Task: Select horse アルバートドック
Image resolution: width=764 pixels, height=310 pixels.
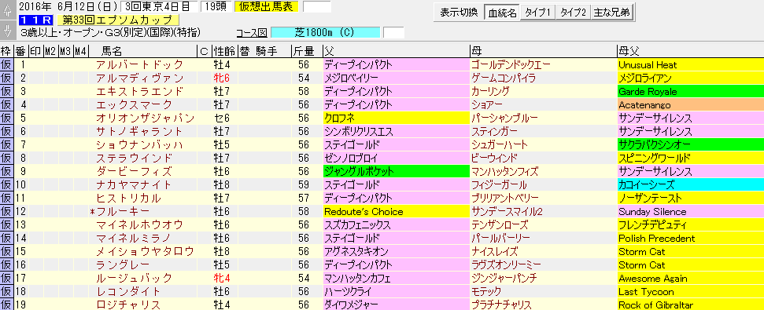Action: point(140,64)
